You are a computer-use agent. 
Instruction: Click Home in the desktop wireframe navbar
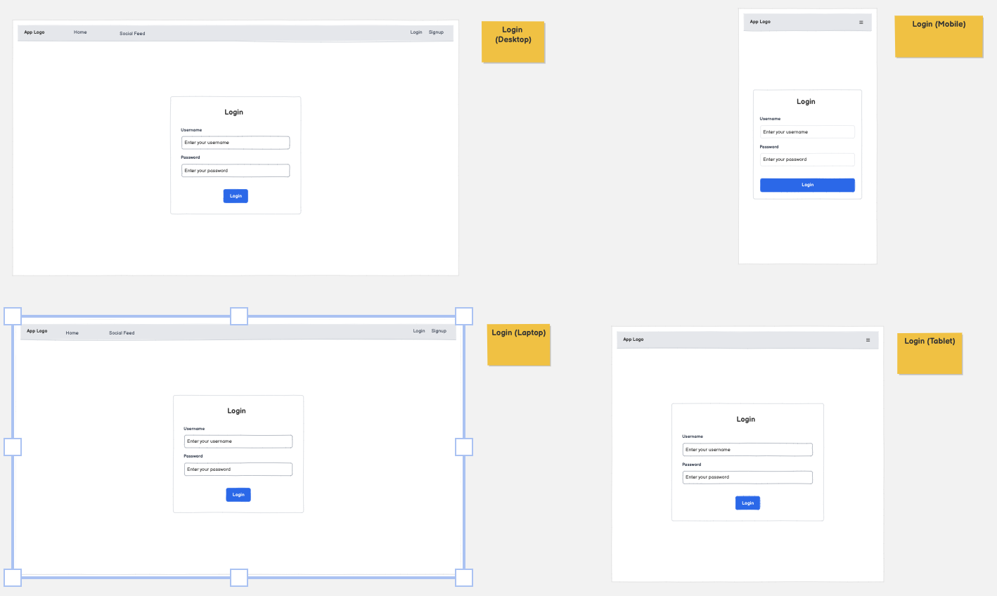point(80,32)
